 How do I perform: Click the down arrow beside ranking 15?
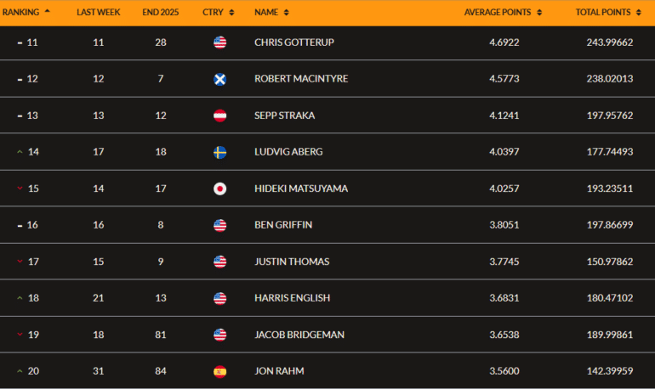click(x=20, y=189)
